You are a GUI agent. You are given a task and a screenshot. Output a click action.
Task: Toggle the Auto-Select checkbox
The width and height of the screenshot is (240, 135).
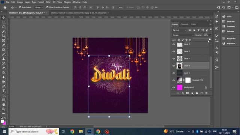pyautogui.click(x=20, y=7)
